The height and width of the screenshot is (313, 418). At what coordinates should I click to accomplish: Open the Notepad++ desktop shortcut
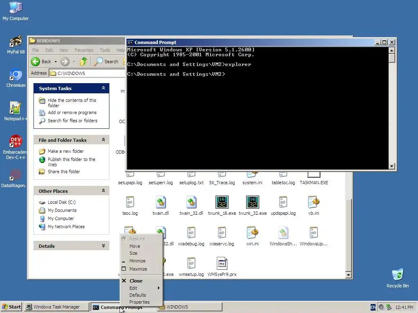(x=16, y=111)
